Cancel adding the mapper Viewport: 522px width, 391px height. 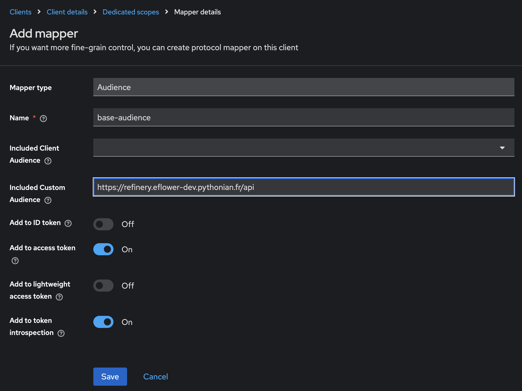point(156,376)
